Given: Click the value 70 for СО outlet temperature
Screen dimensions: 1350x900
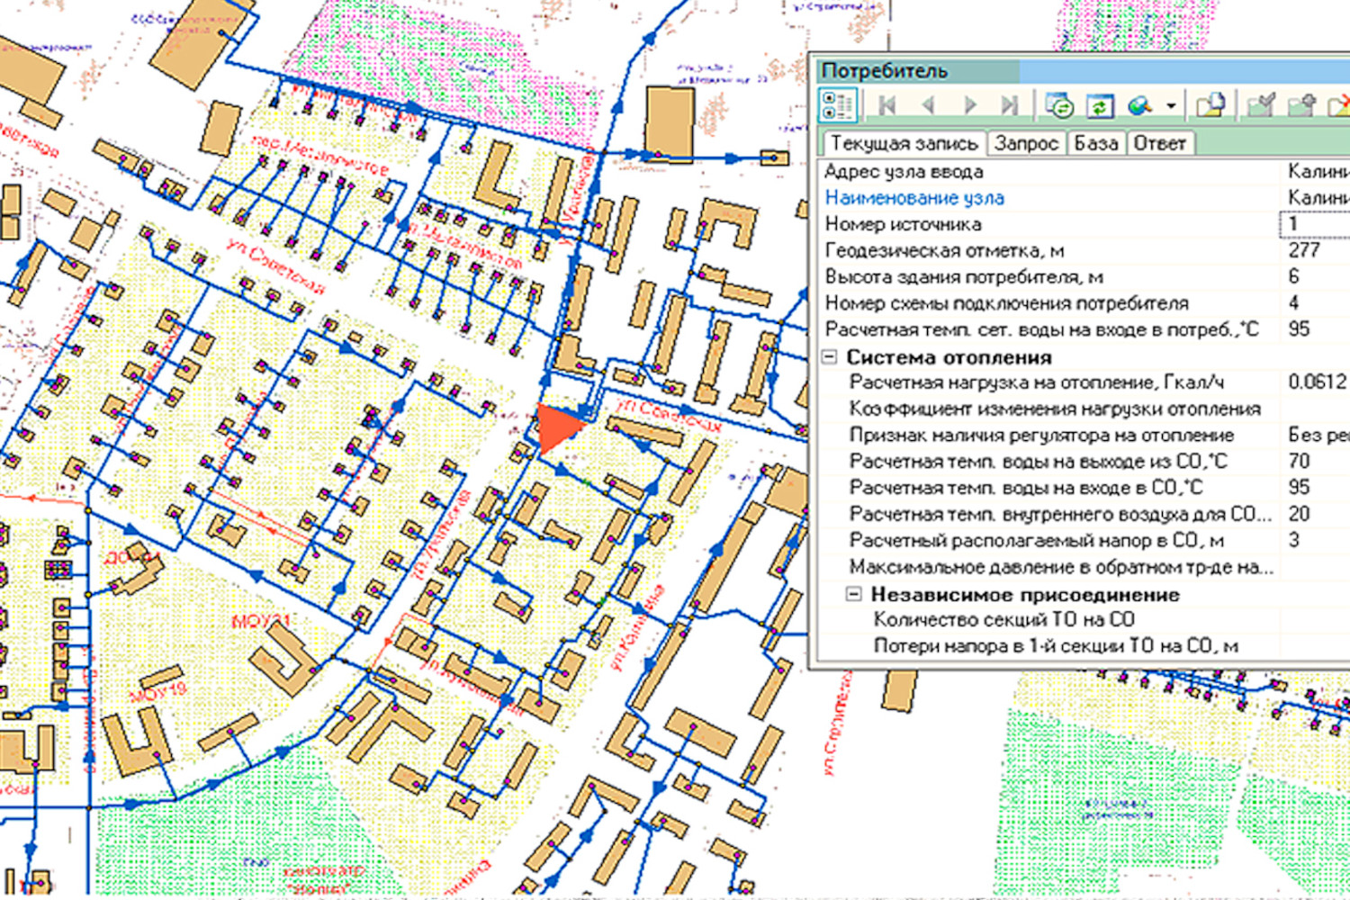Looking at the screenshot, I should pyautogui.click(x=1299, y=461).
